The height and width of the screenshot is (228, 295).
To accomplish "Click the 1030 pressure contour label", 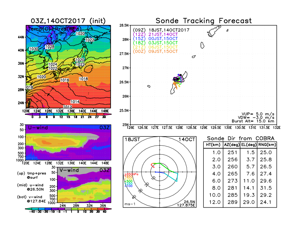I will (34, 49).
